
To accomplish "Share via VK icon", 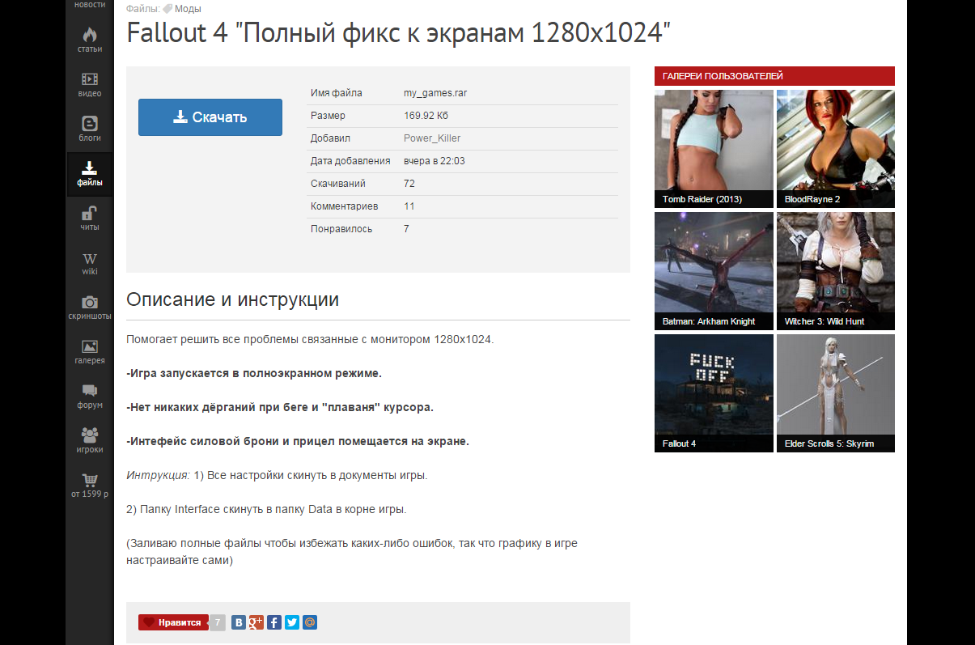I will pos(239,622).
